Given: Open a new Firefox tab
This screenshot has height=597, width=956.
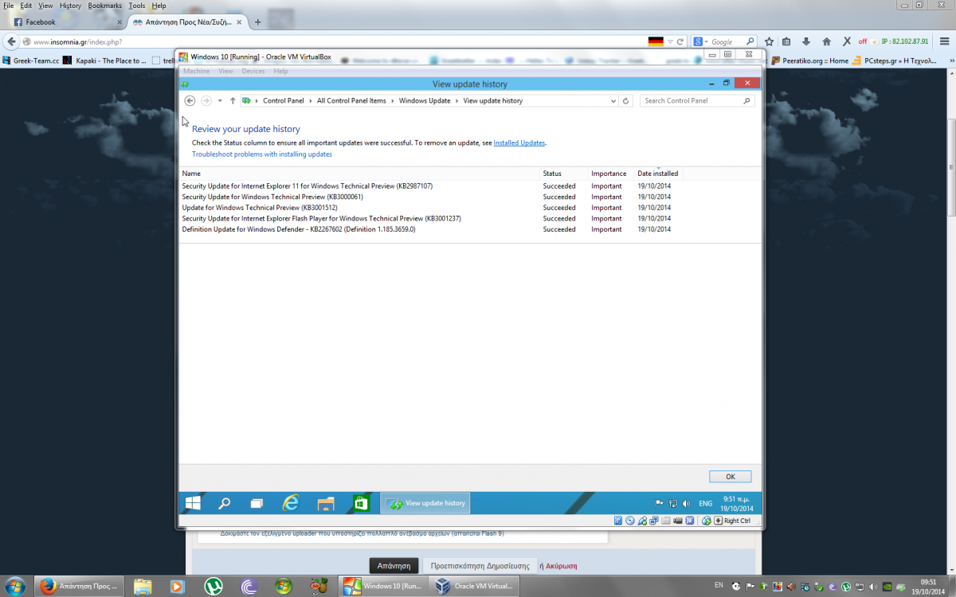Looking at the screenshot, I should [257, 22].
